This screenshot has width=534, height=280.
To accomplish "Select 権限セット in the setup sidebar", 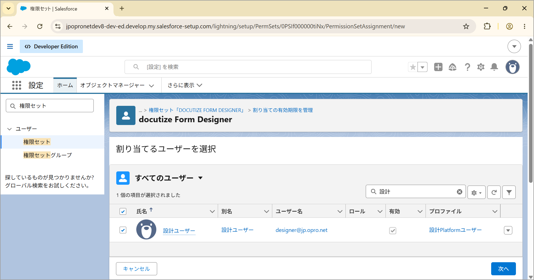I will point(37,142).
